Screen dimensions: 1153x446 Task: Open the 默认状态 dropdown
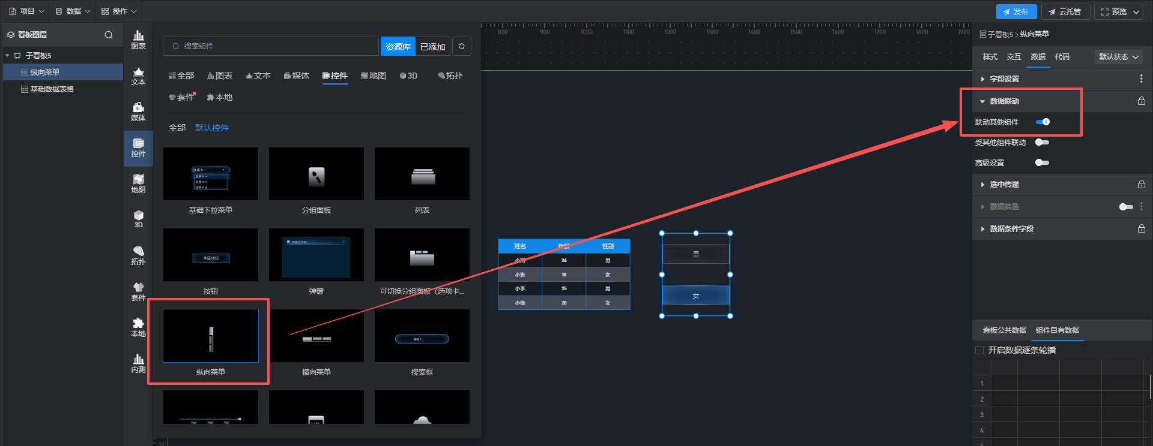[x=1118, y=57]
